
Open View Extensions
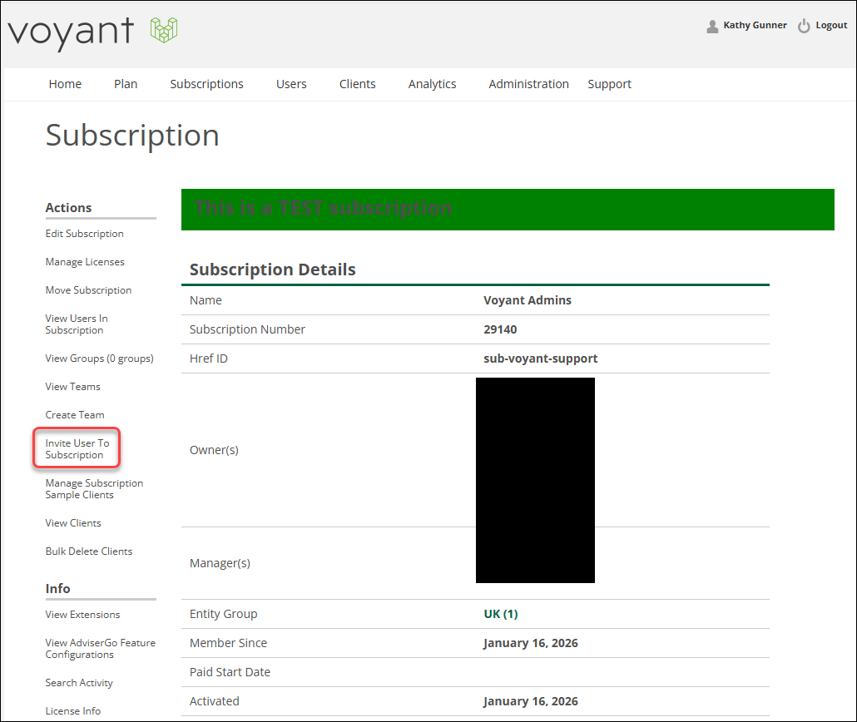pyautogui.click(x=82, y=615)
